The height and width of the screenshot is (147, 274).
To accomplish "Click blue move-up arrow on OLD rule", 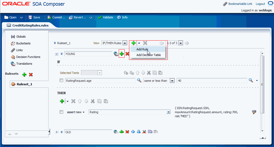I will [133, 132].
